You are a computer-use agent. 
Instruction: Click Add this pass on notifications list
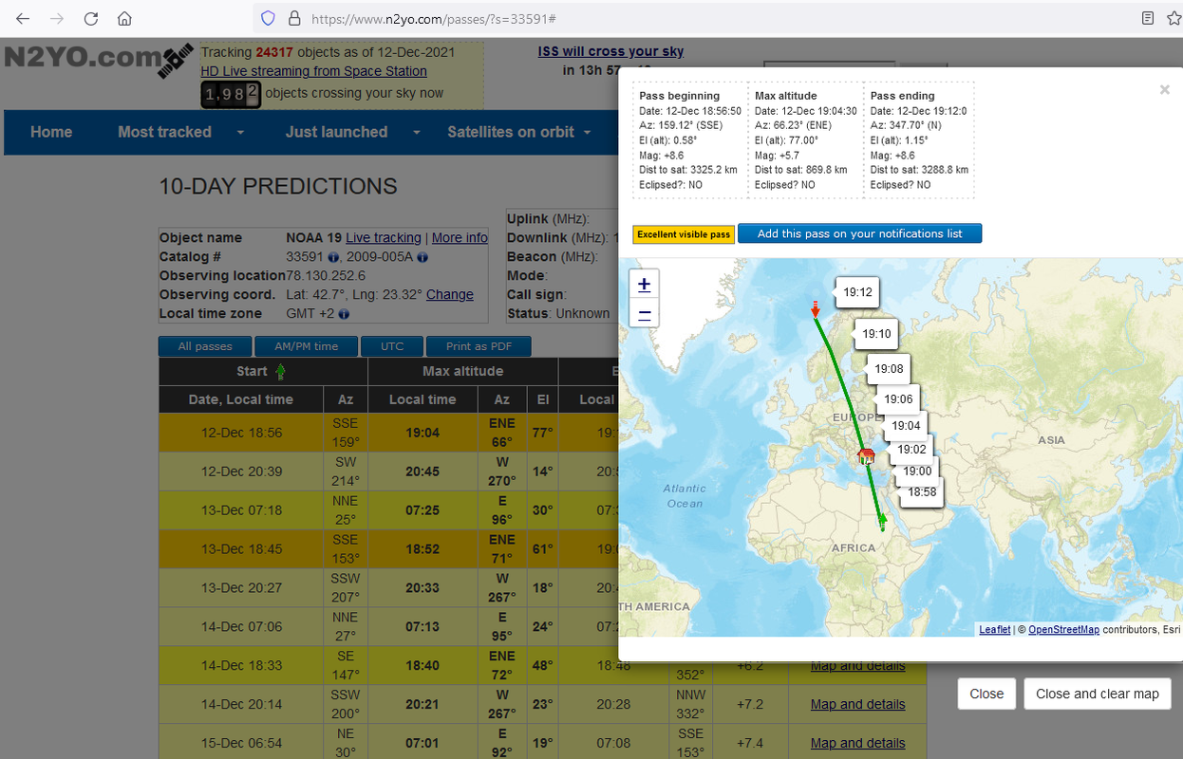859,233
